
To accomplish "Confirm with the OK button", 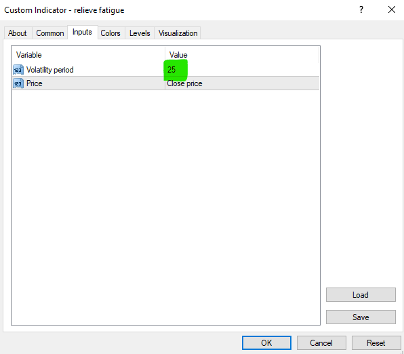I will [266, 343].
